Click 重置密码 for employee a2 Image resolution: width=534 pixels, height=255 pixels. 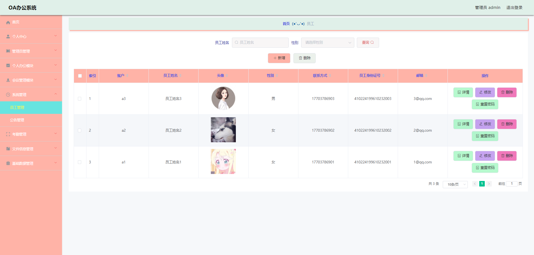[x=485, y=136]
